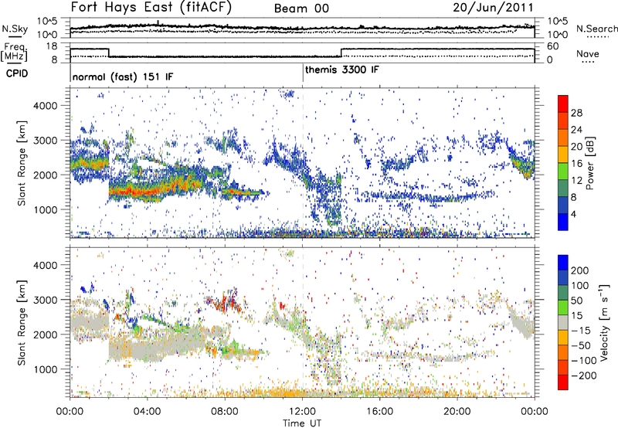
Task: Click Slant Range [km] label of velocity panel
Action: coord(22,322)
